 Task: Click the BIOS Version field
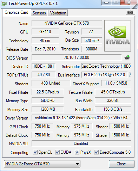(x=77, y=57)
